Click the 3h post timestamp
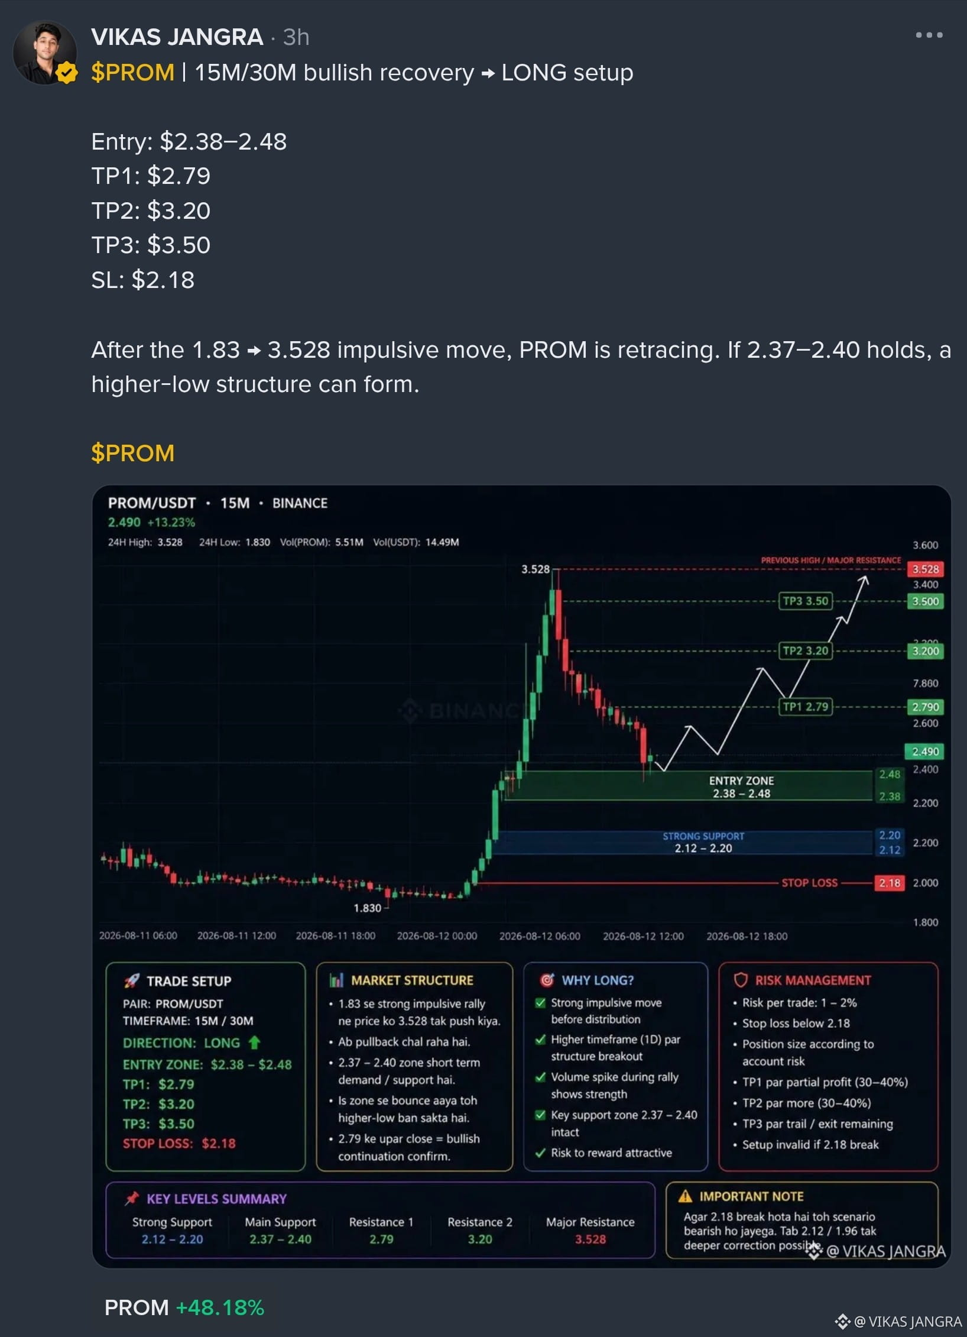The width and height of the screenshot is (967, 1337). click(296, 37)
